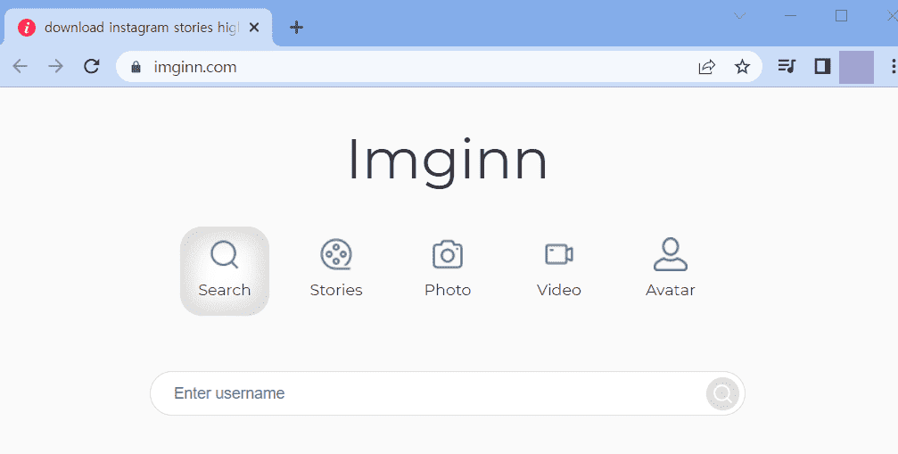Share this page using share icon

706,67
